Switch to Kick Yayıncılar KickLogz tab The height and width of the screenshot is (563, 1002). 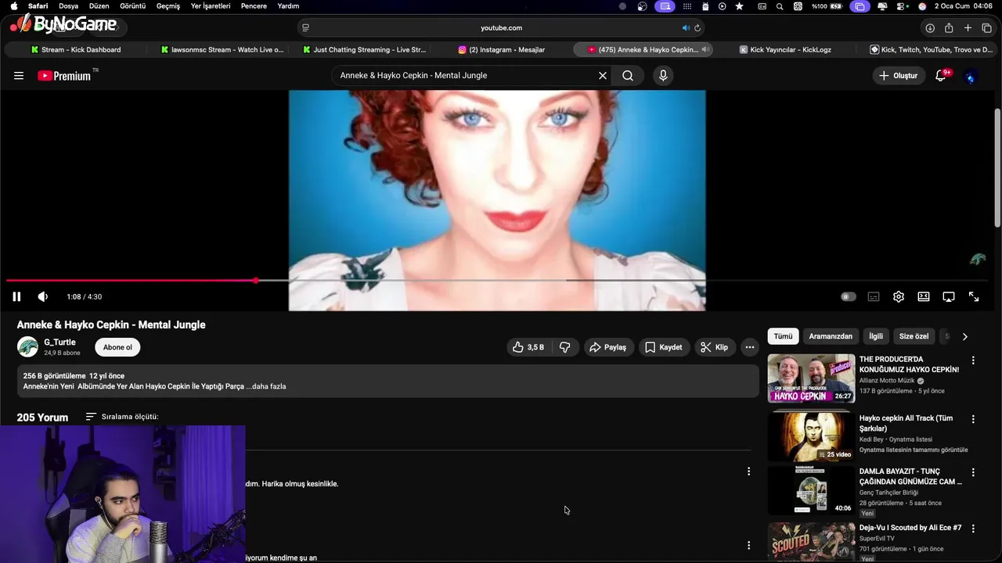785,49
